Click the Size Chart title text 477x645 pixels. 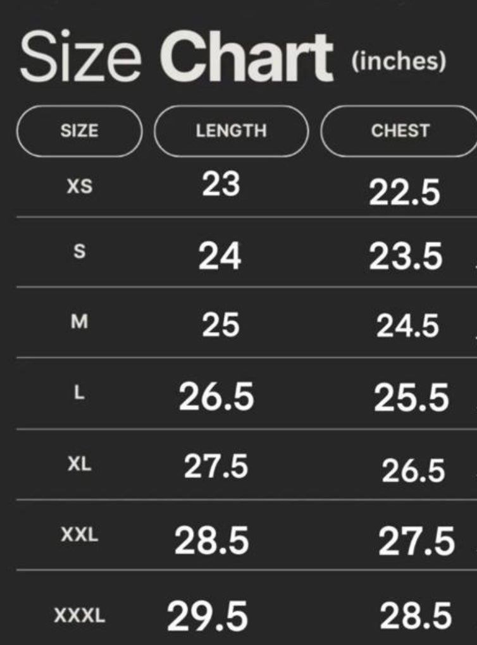point(177,58)
